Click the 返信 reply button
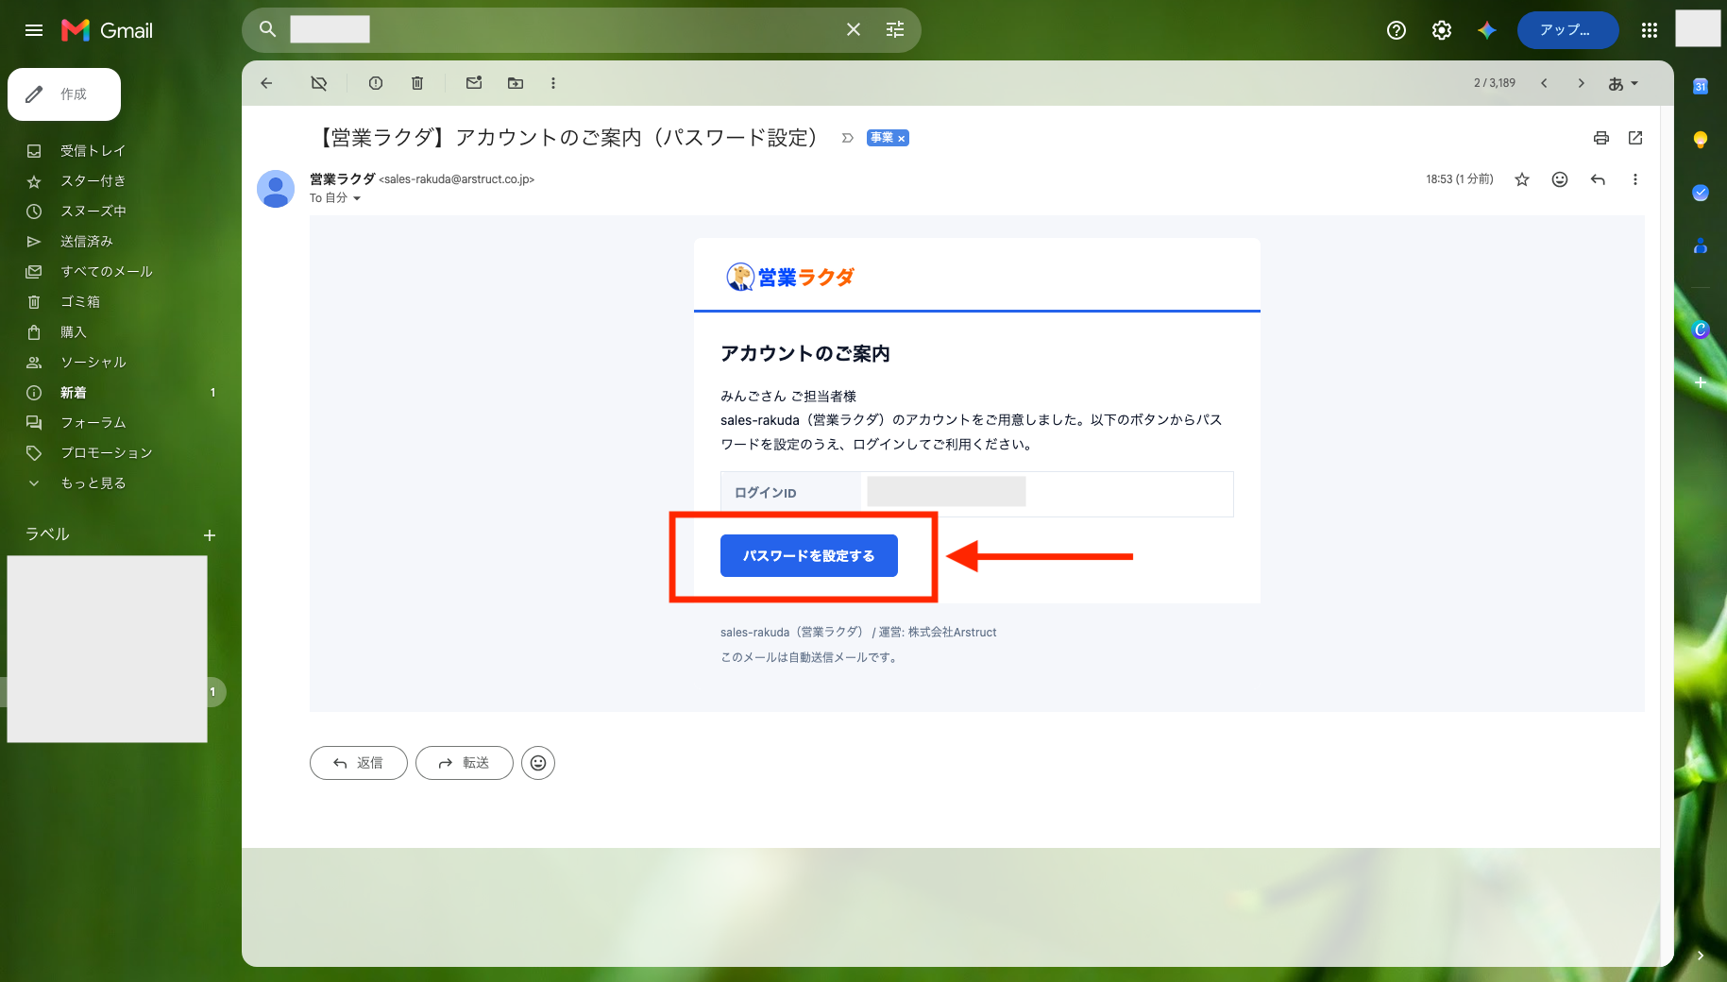The image size is (1727, 982). point(359,763)
